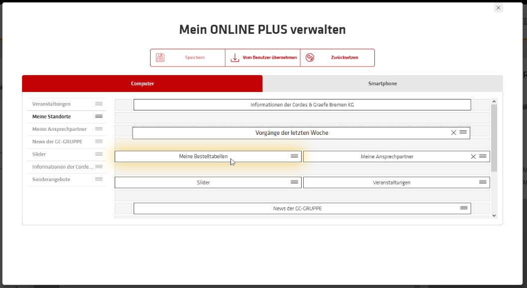Click drag handle on Veranstaltungen layout widget
527x288 pixels.
[x=483, y=183]
